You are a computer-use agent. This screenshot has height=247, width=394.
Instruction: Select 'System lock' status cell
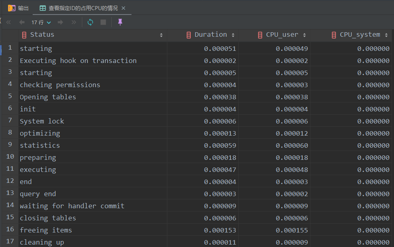coord(93,121)
